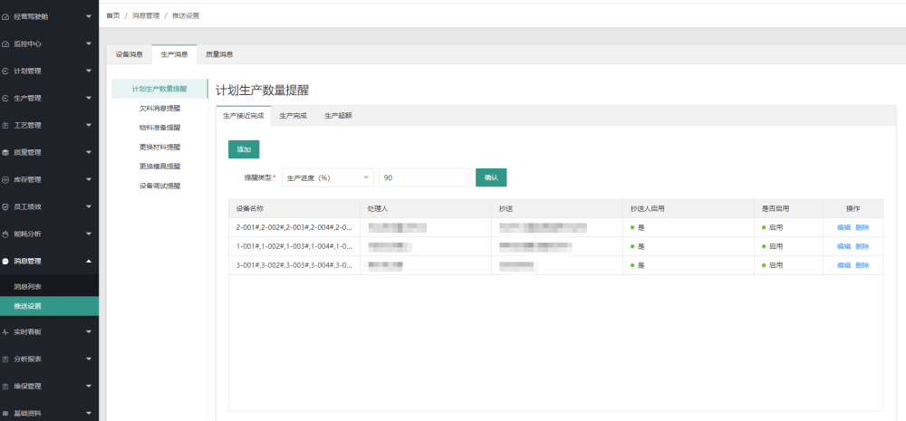This screenshot has width=906, height=421.
Task: Click 抄送人启用 status in the 1-001# row
Action: click(x=639, y=246)
